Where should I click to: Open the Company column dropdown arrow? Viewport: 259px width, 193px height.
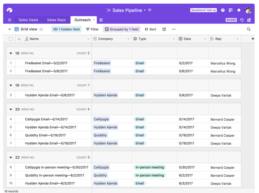click(x=128, y=39)
